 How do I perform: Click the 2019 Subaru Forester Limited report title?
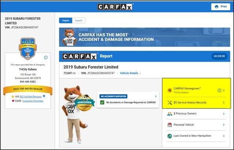coord(91,67)
